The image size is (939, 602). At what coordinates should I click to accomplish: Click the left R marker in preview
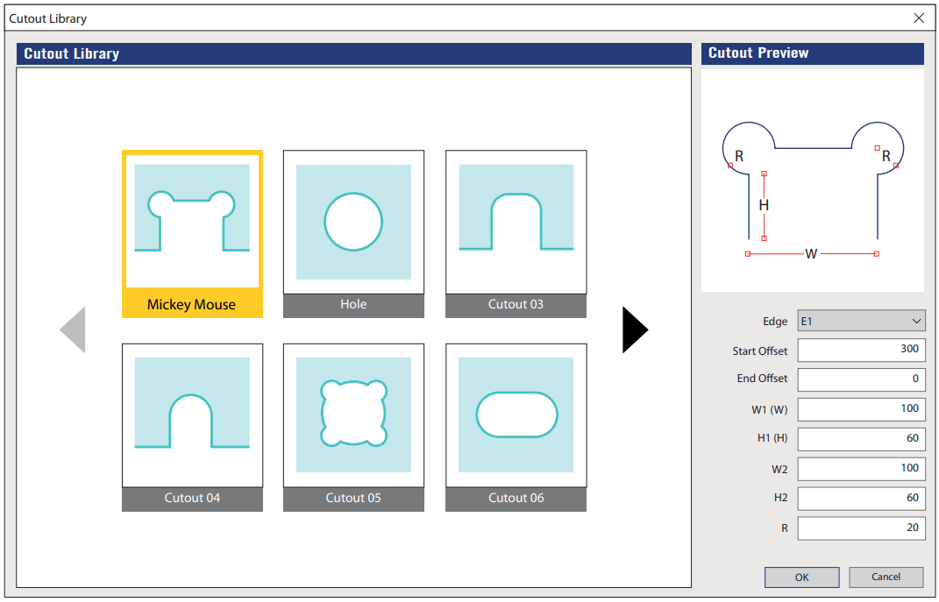[740, 156]
